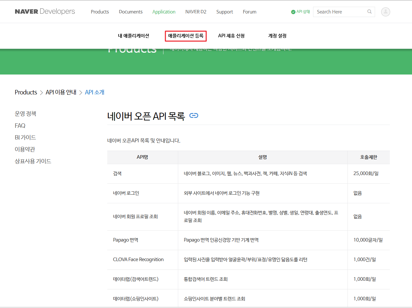The image size is (412, 308).
Task: Open the user profile avatar
Action: 385,12
